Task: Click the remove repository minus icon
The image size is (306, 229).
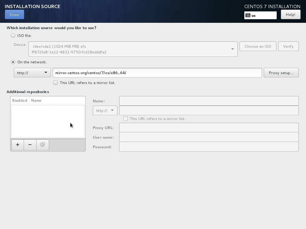Action: tap(30, 145)
